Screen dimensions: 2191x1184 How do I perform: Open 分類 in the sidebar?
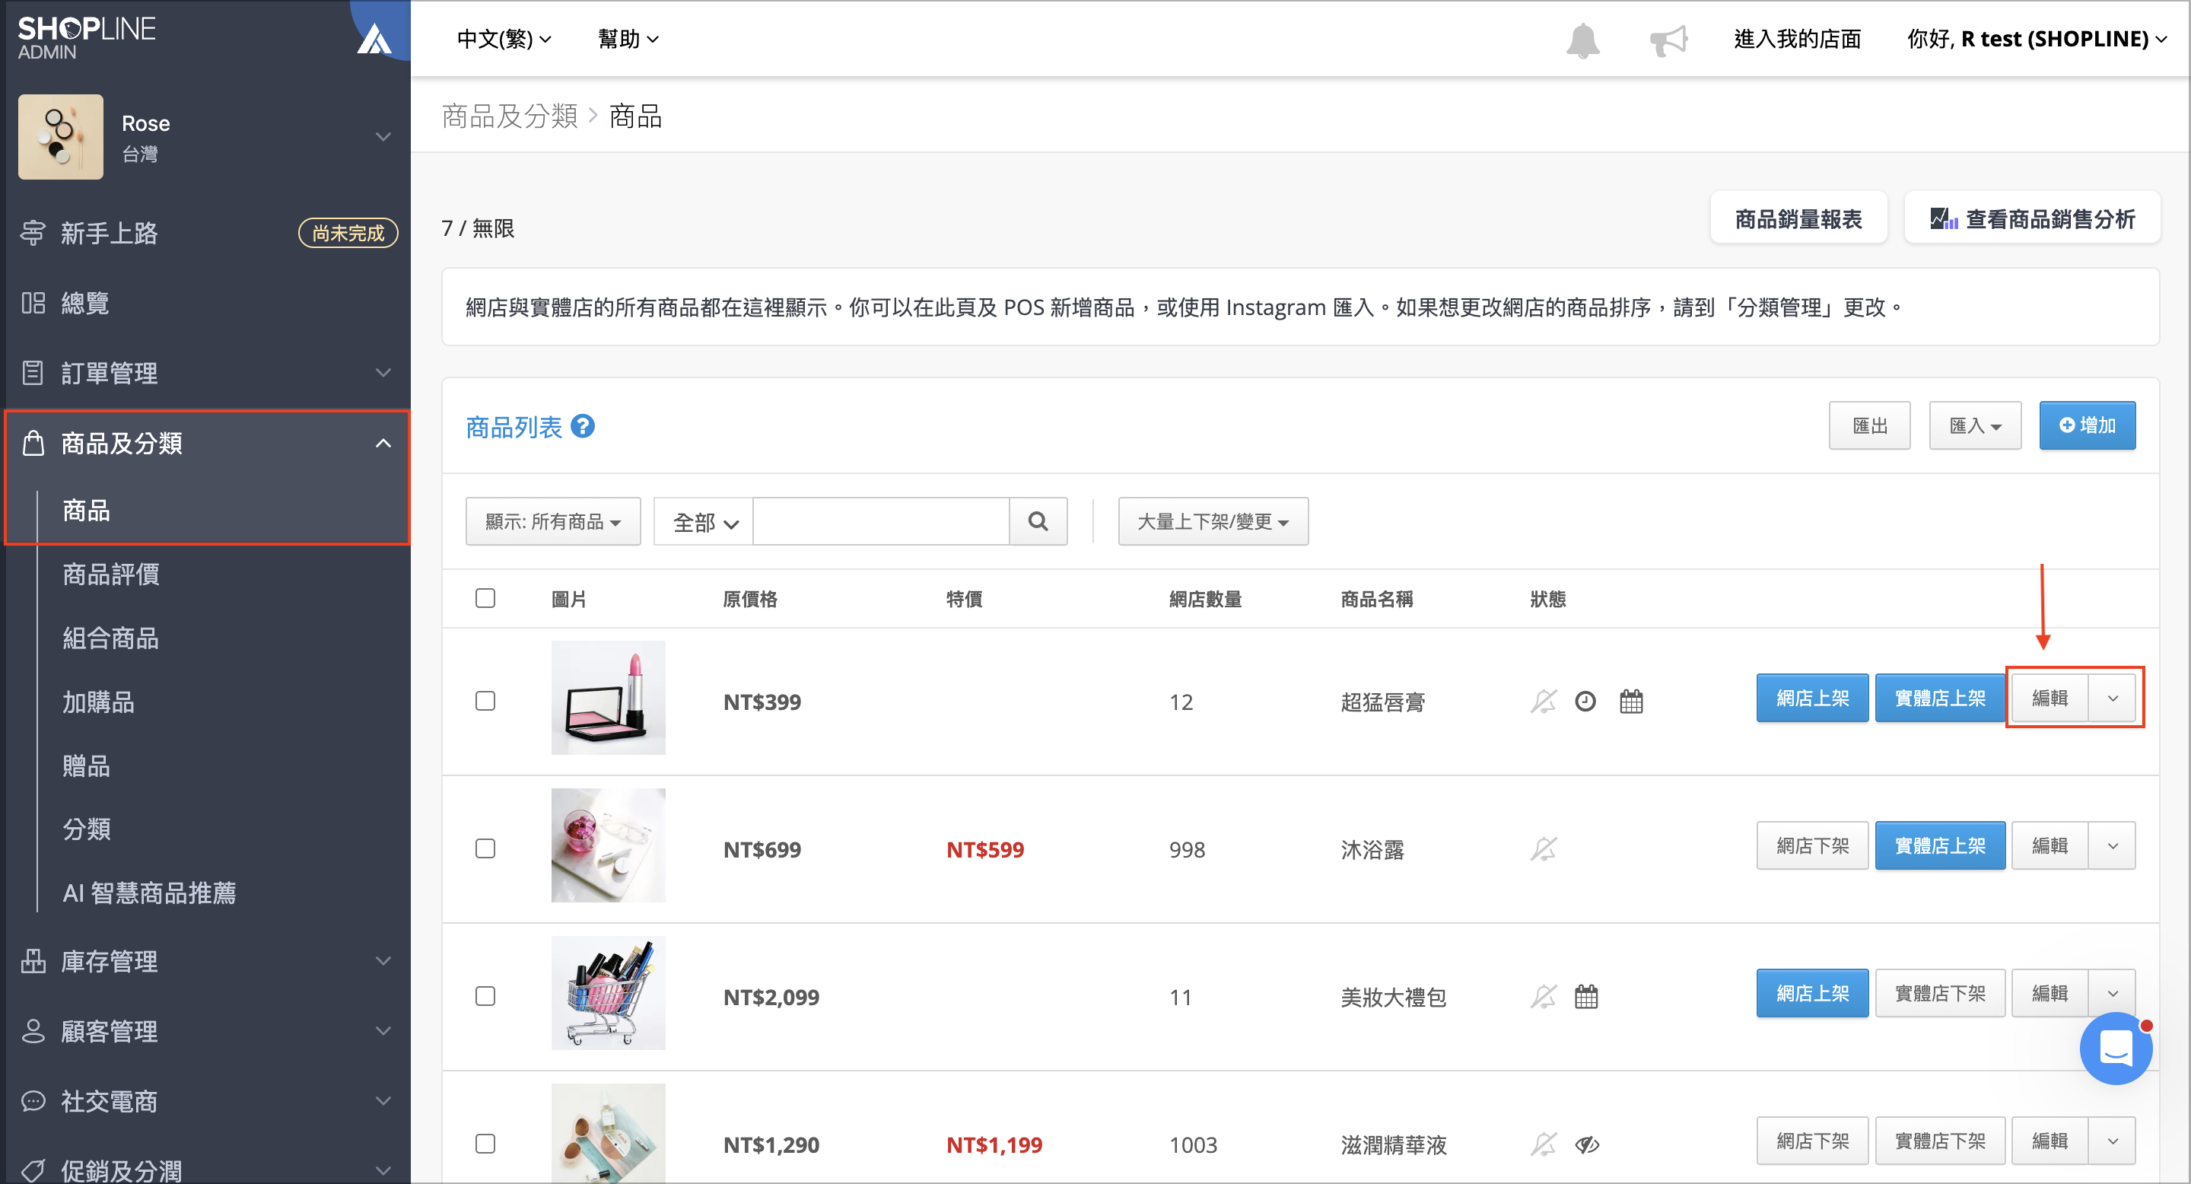pyautogui.click(x=87, y=829)
